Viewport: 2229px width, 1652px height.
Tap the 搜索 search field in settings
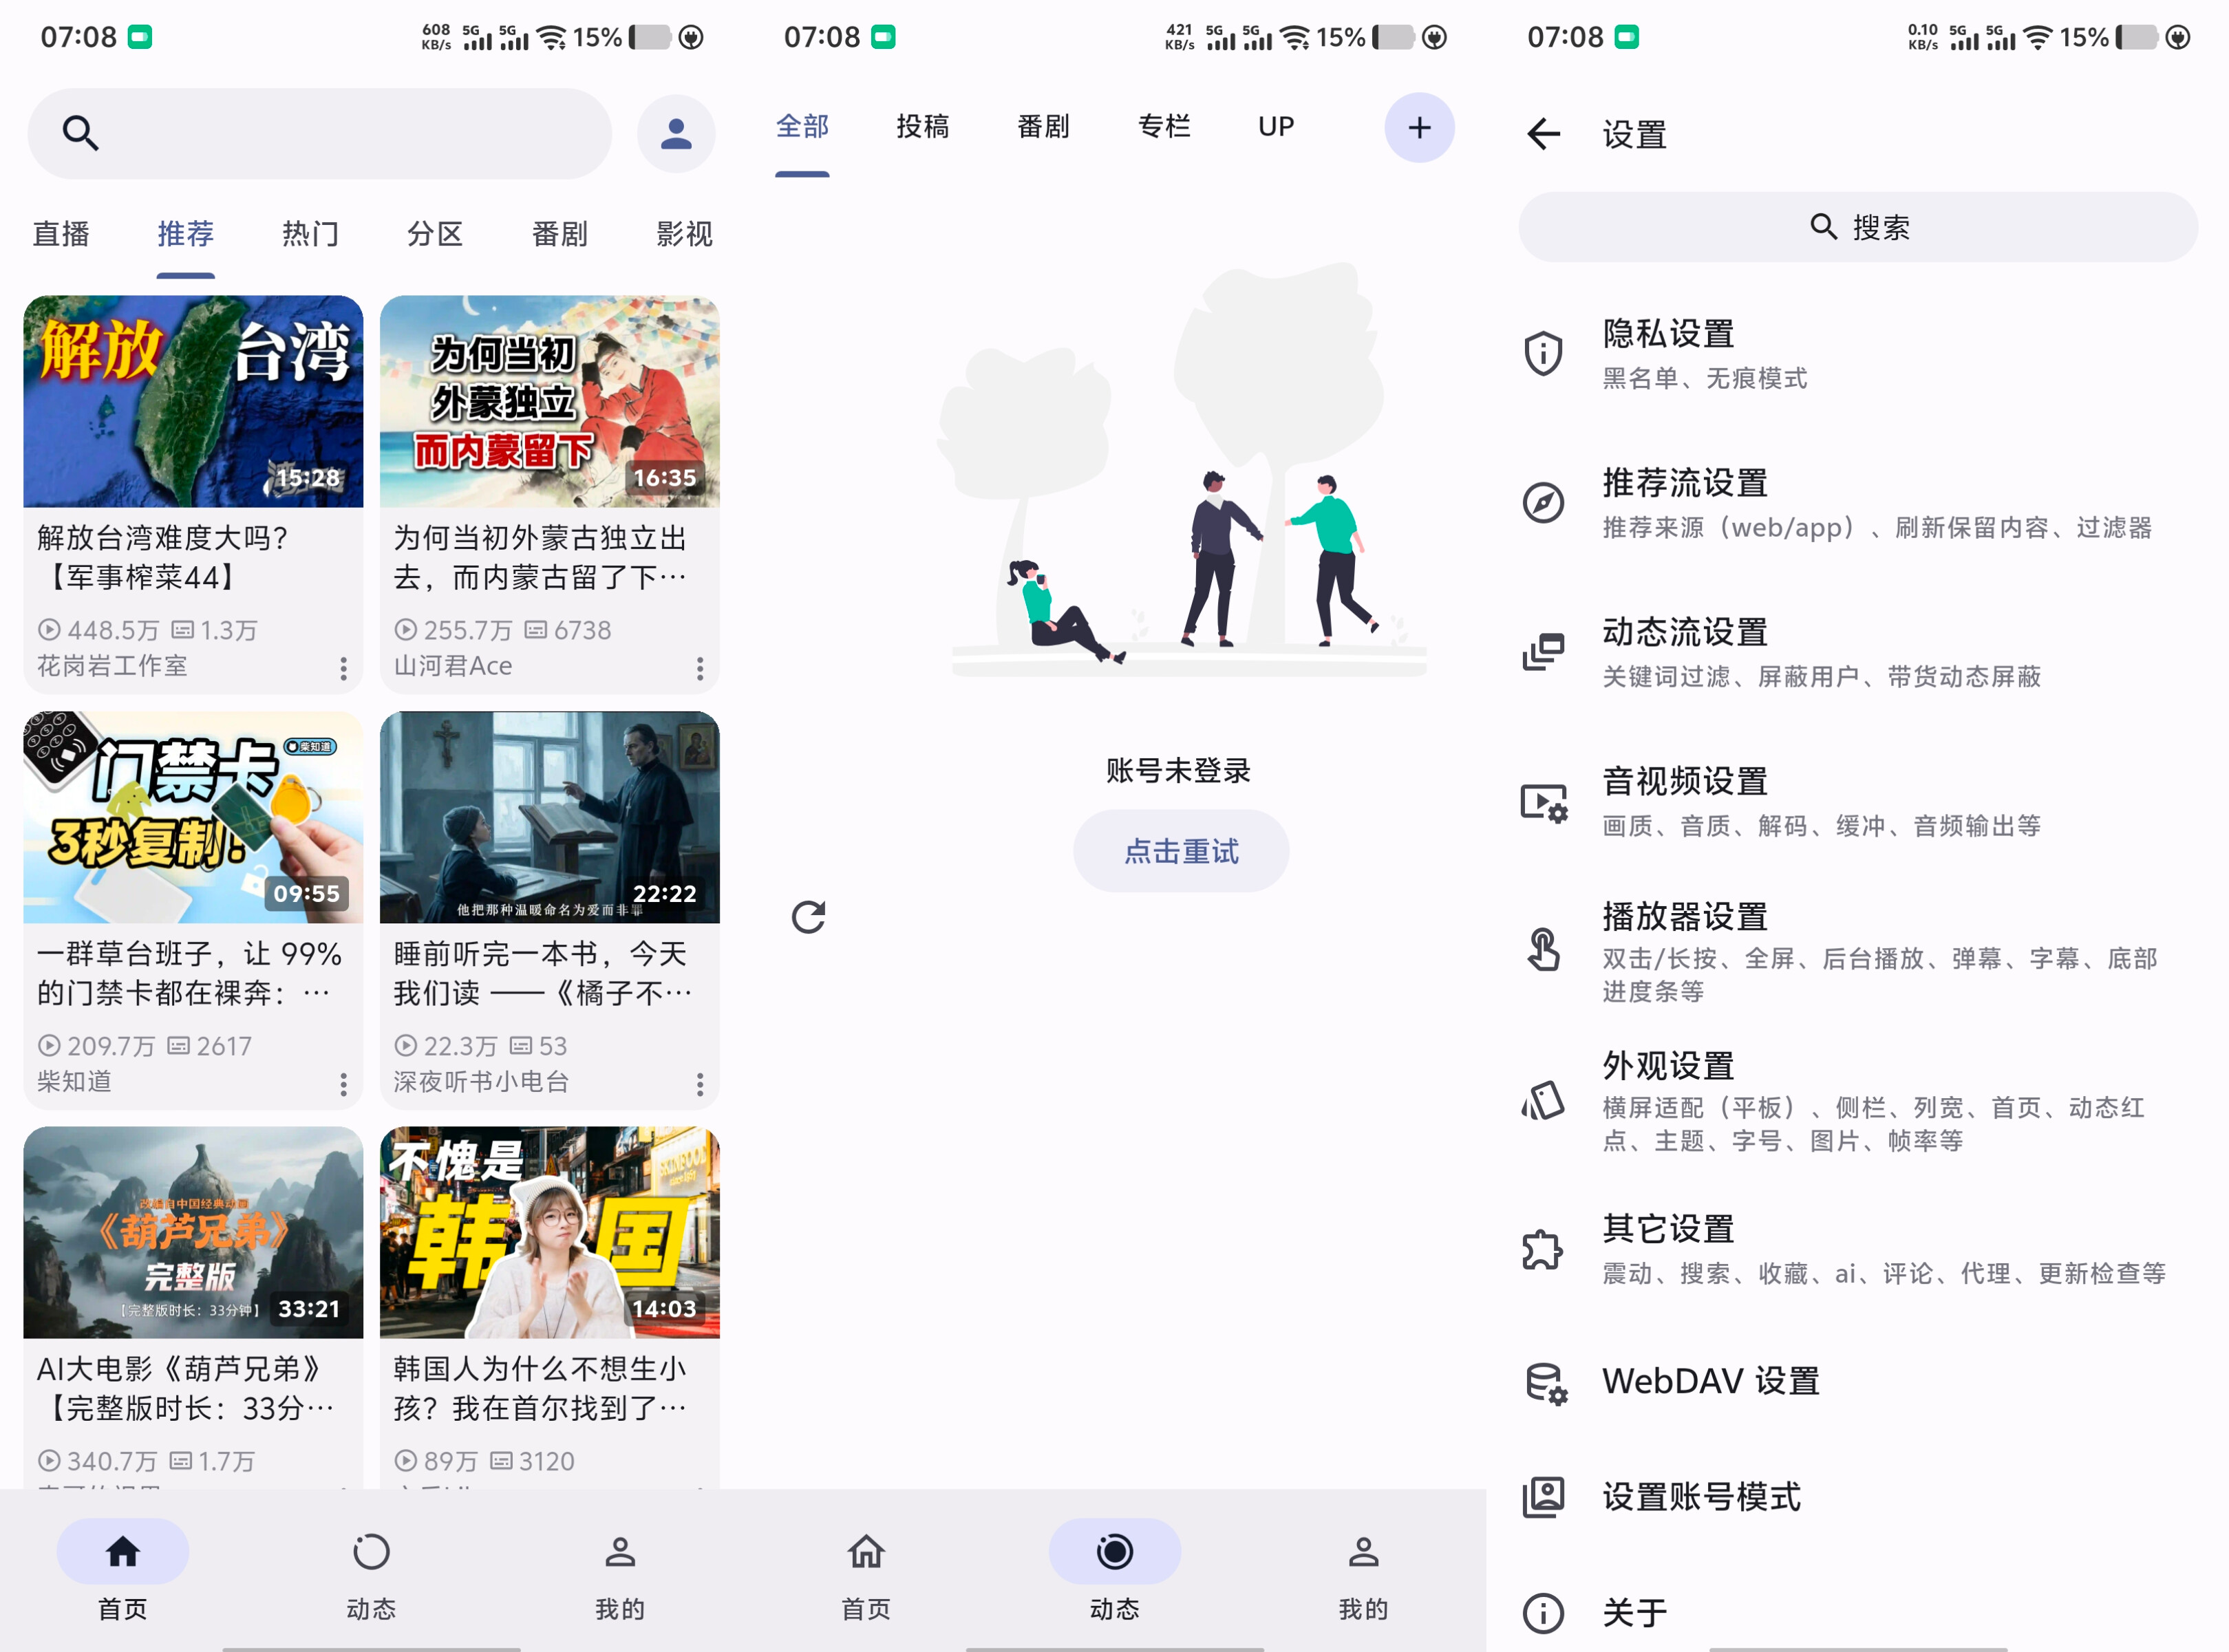coord(1857,227)
